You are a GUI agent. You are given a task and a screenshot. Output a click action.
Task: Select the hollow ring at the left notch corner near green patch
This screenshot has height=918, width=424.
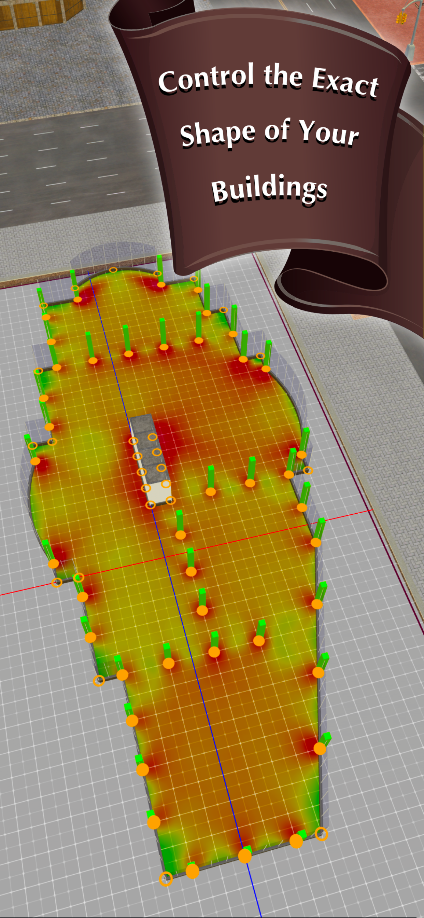click(x=99, y=681)
